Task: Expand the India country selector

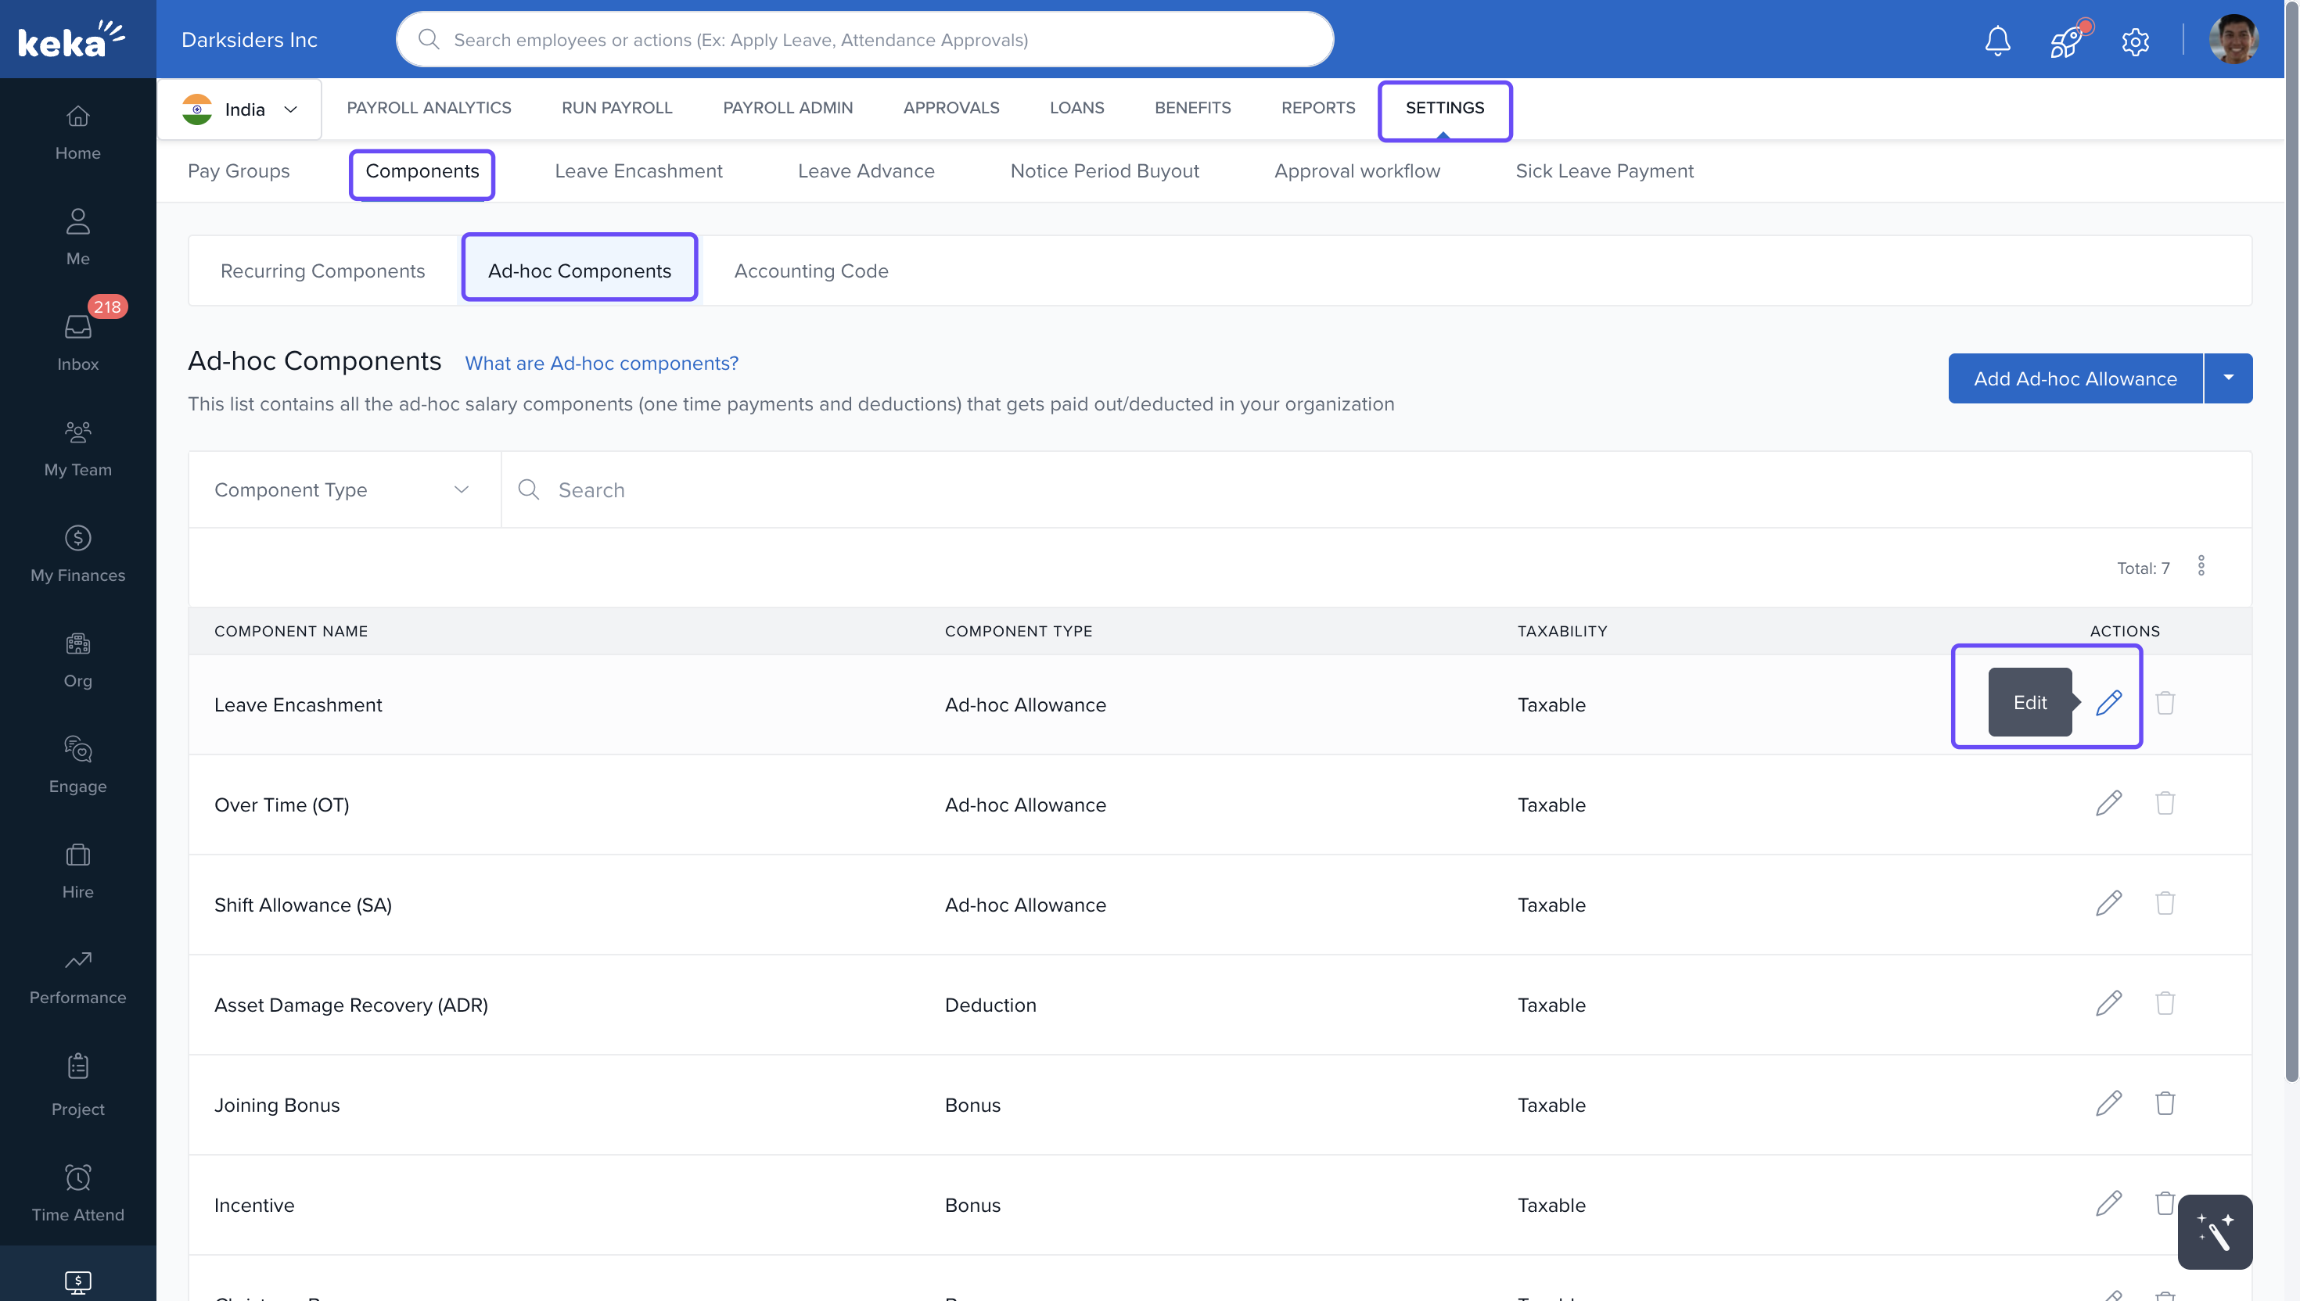Action: click(x=239, y=109)
